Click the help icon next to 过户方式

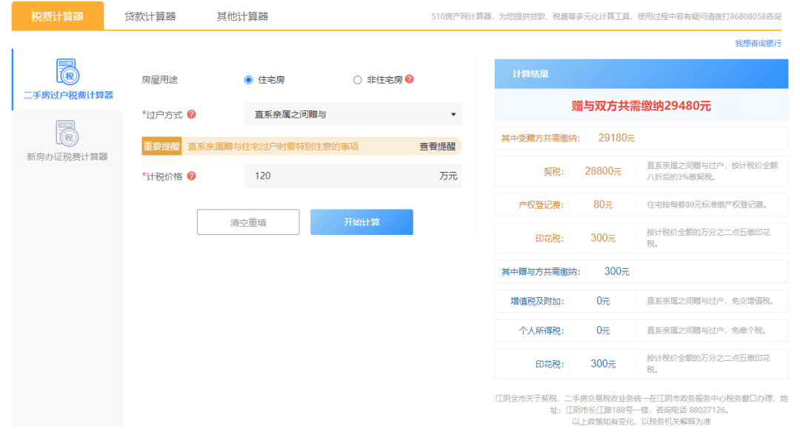(x=191, y=115)
